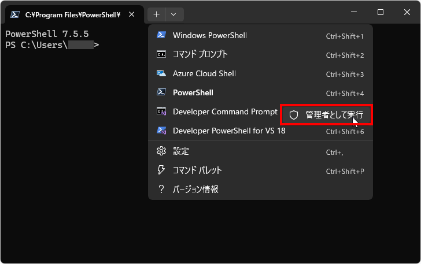Choose Azure Cloud Shell from menu
421x264 pixels.
[204, 73]
